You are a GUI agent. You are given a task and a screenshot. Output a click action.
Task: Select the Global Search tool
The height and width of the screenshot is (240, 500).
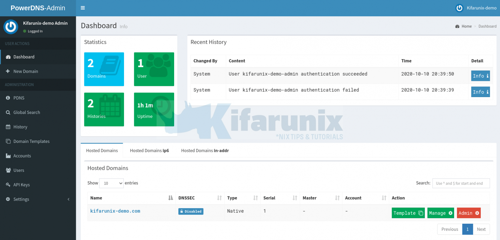click(26, 112)
